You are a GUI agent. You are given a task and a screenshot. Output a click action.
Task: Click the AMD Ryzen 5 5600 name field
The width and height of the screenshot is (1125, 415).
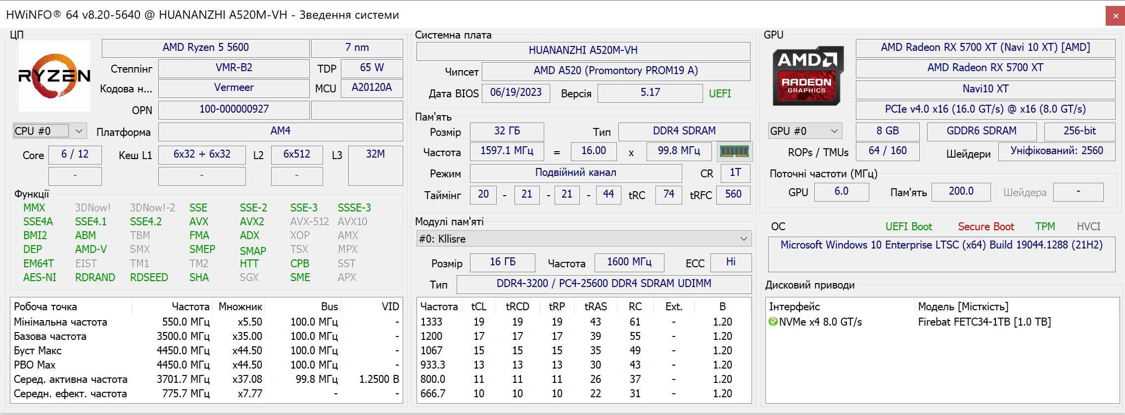pyautogui.click(x=205, y=48)
